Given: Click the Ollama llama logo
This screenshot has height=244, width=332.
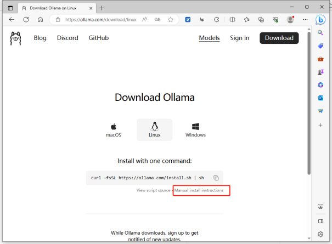Looking at the screenshot, I should [x=16, y=38].
